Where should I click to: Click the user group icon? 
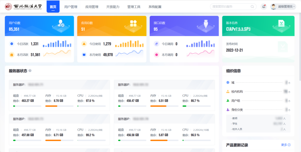(x=228, y=101)
